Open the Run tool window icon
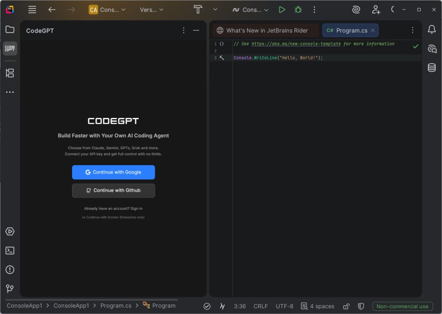The height and width of the screenshot is (314, 442). pos(10,231)
